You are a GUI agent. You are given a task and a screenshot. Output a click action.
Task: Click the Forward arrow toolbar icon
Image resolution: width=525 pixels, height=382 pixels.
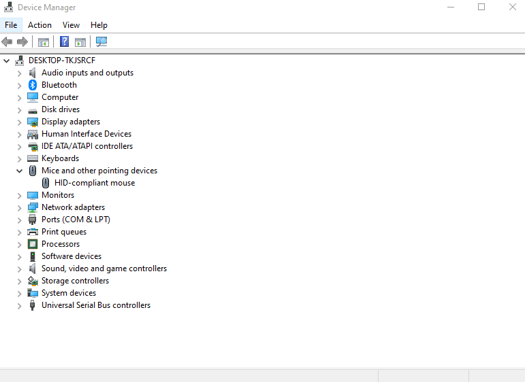click(x=22, y=41)
